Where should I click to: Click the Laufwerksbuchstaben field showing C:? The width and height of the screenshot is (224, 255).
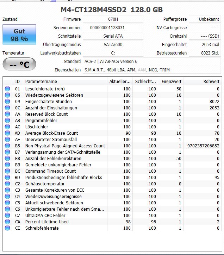113,53
